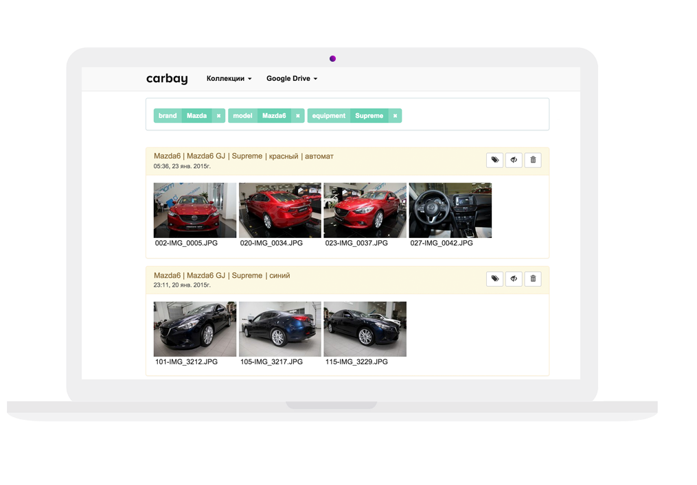Click the date 05:36, 23 янв. 2015г.
Image resolution: width=697 pixels, height=485 pixels.
pos(182,167)
